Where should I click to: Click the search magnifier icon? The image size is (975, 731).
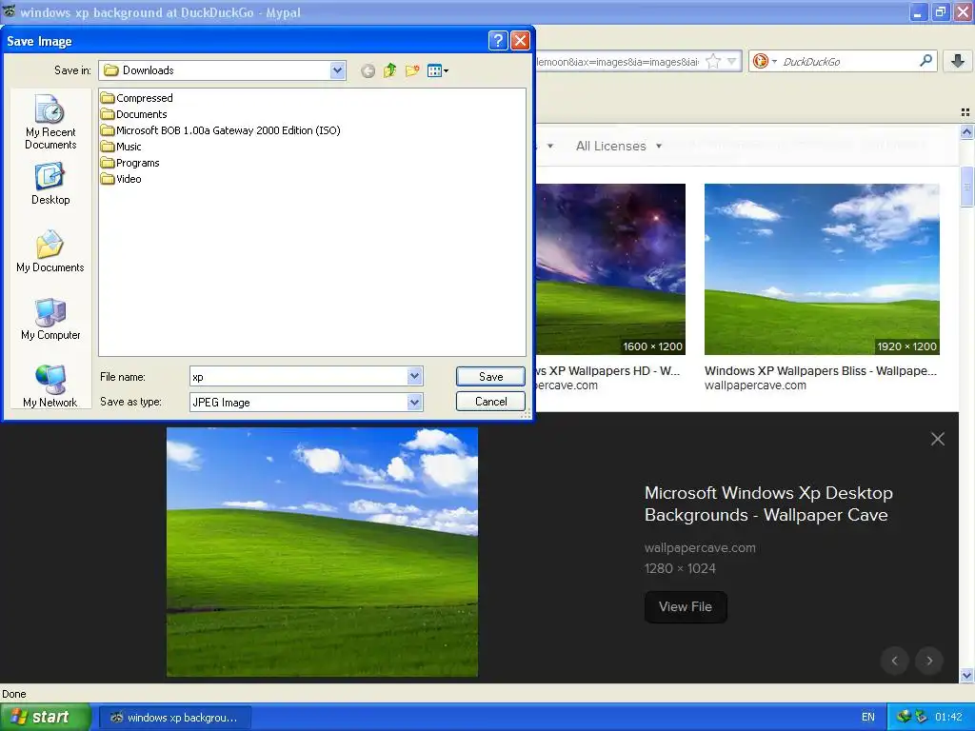[x=925, y=60]
